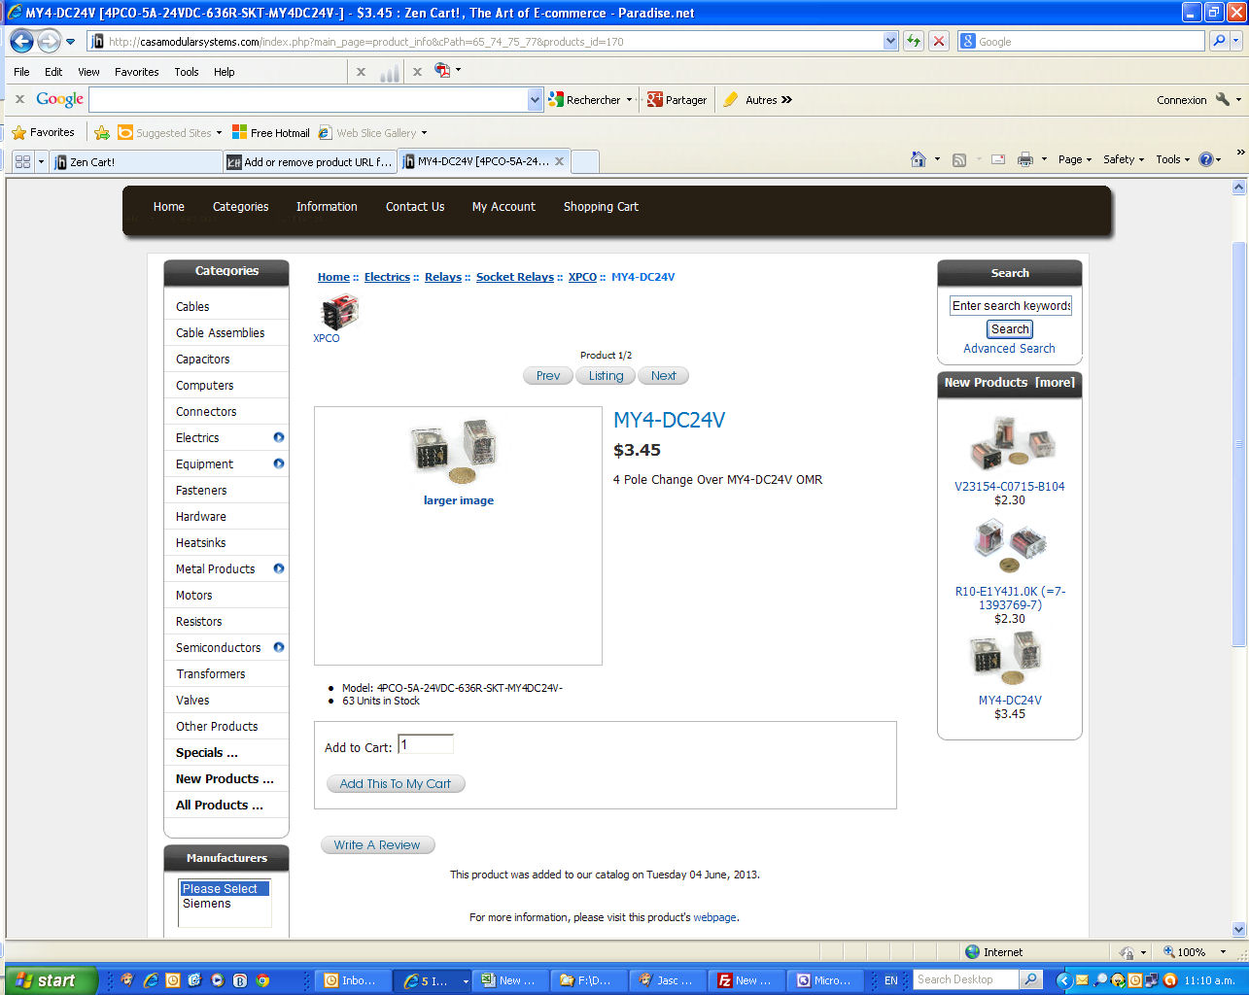1249x995 pixels.
Task: Open the Quick Tabs grid icon
Action: (x=23, y=161)
